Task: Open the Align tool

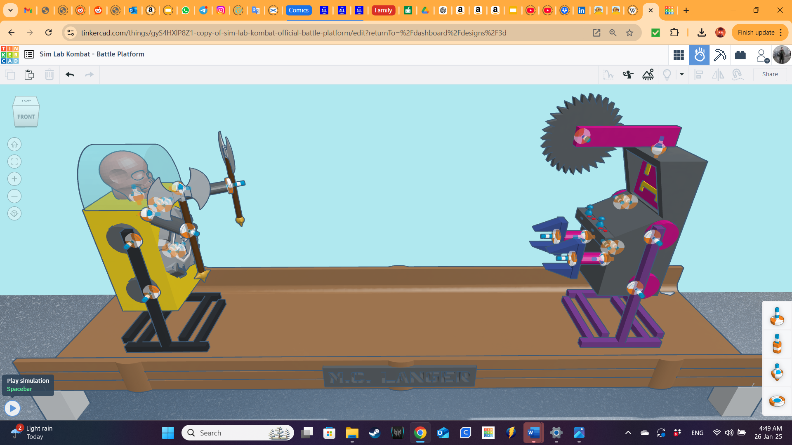Action: pyautogui.click(x=699, y=75)
